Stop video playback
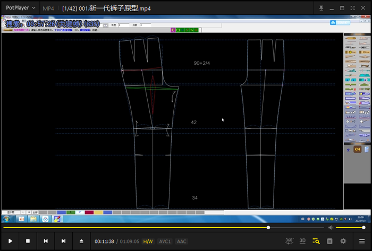The image size is (372, 251). coord(28,241)
